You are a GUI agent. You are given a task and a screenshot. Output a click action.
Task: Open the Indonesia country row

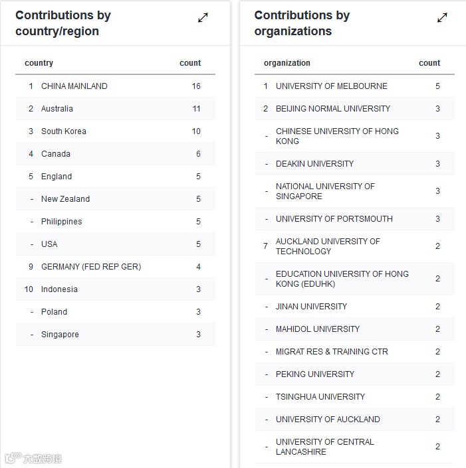[x=59, y=289]
